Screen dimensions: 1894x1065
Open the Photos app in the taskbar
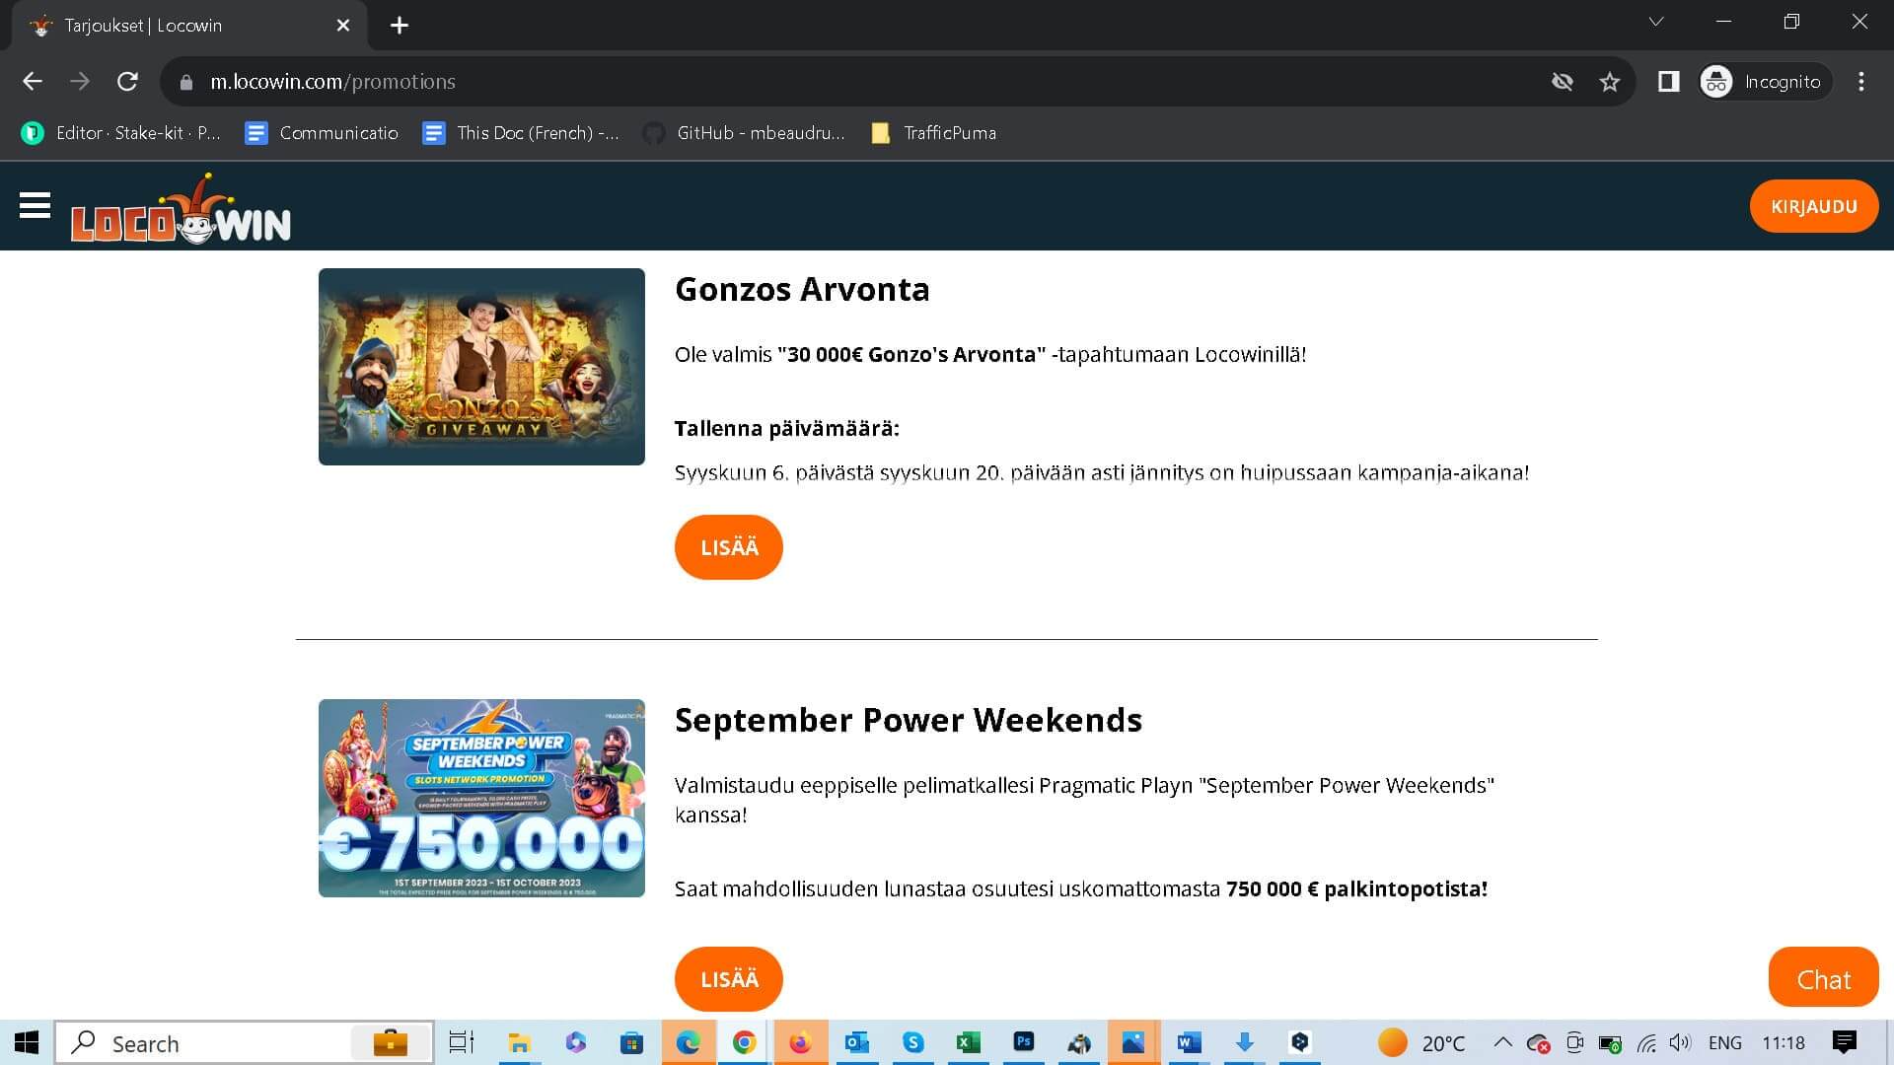(x=1133, y=1042)
